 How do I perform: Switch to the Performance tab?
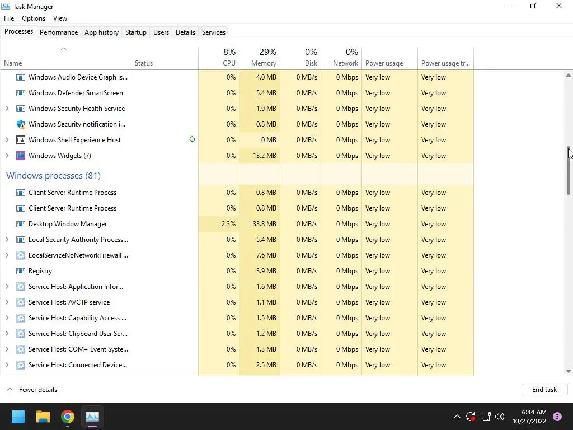(x=58, y=32)
